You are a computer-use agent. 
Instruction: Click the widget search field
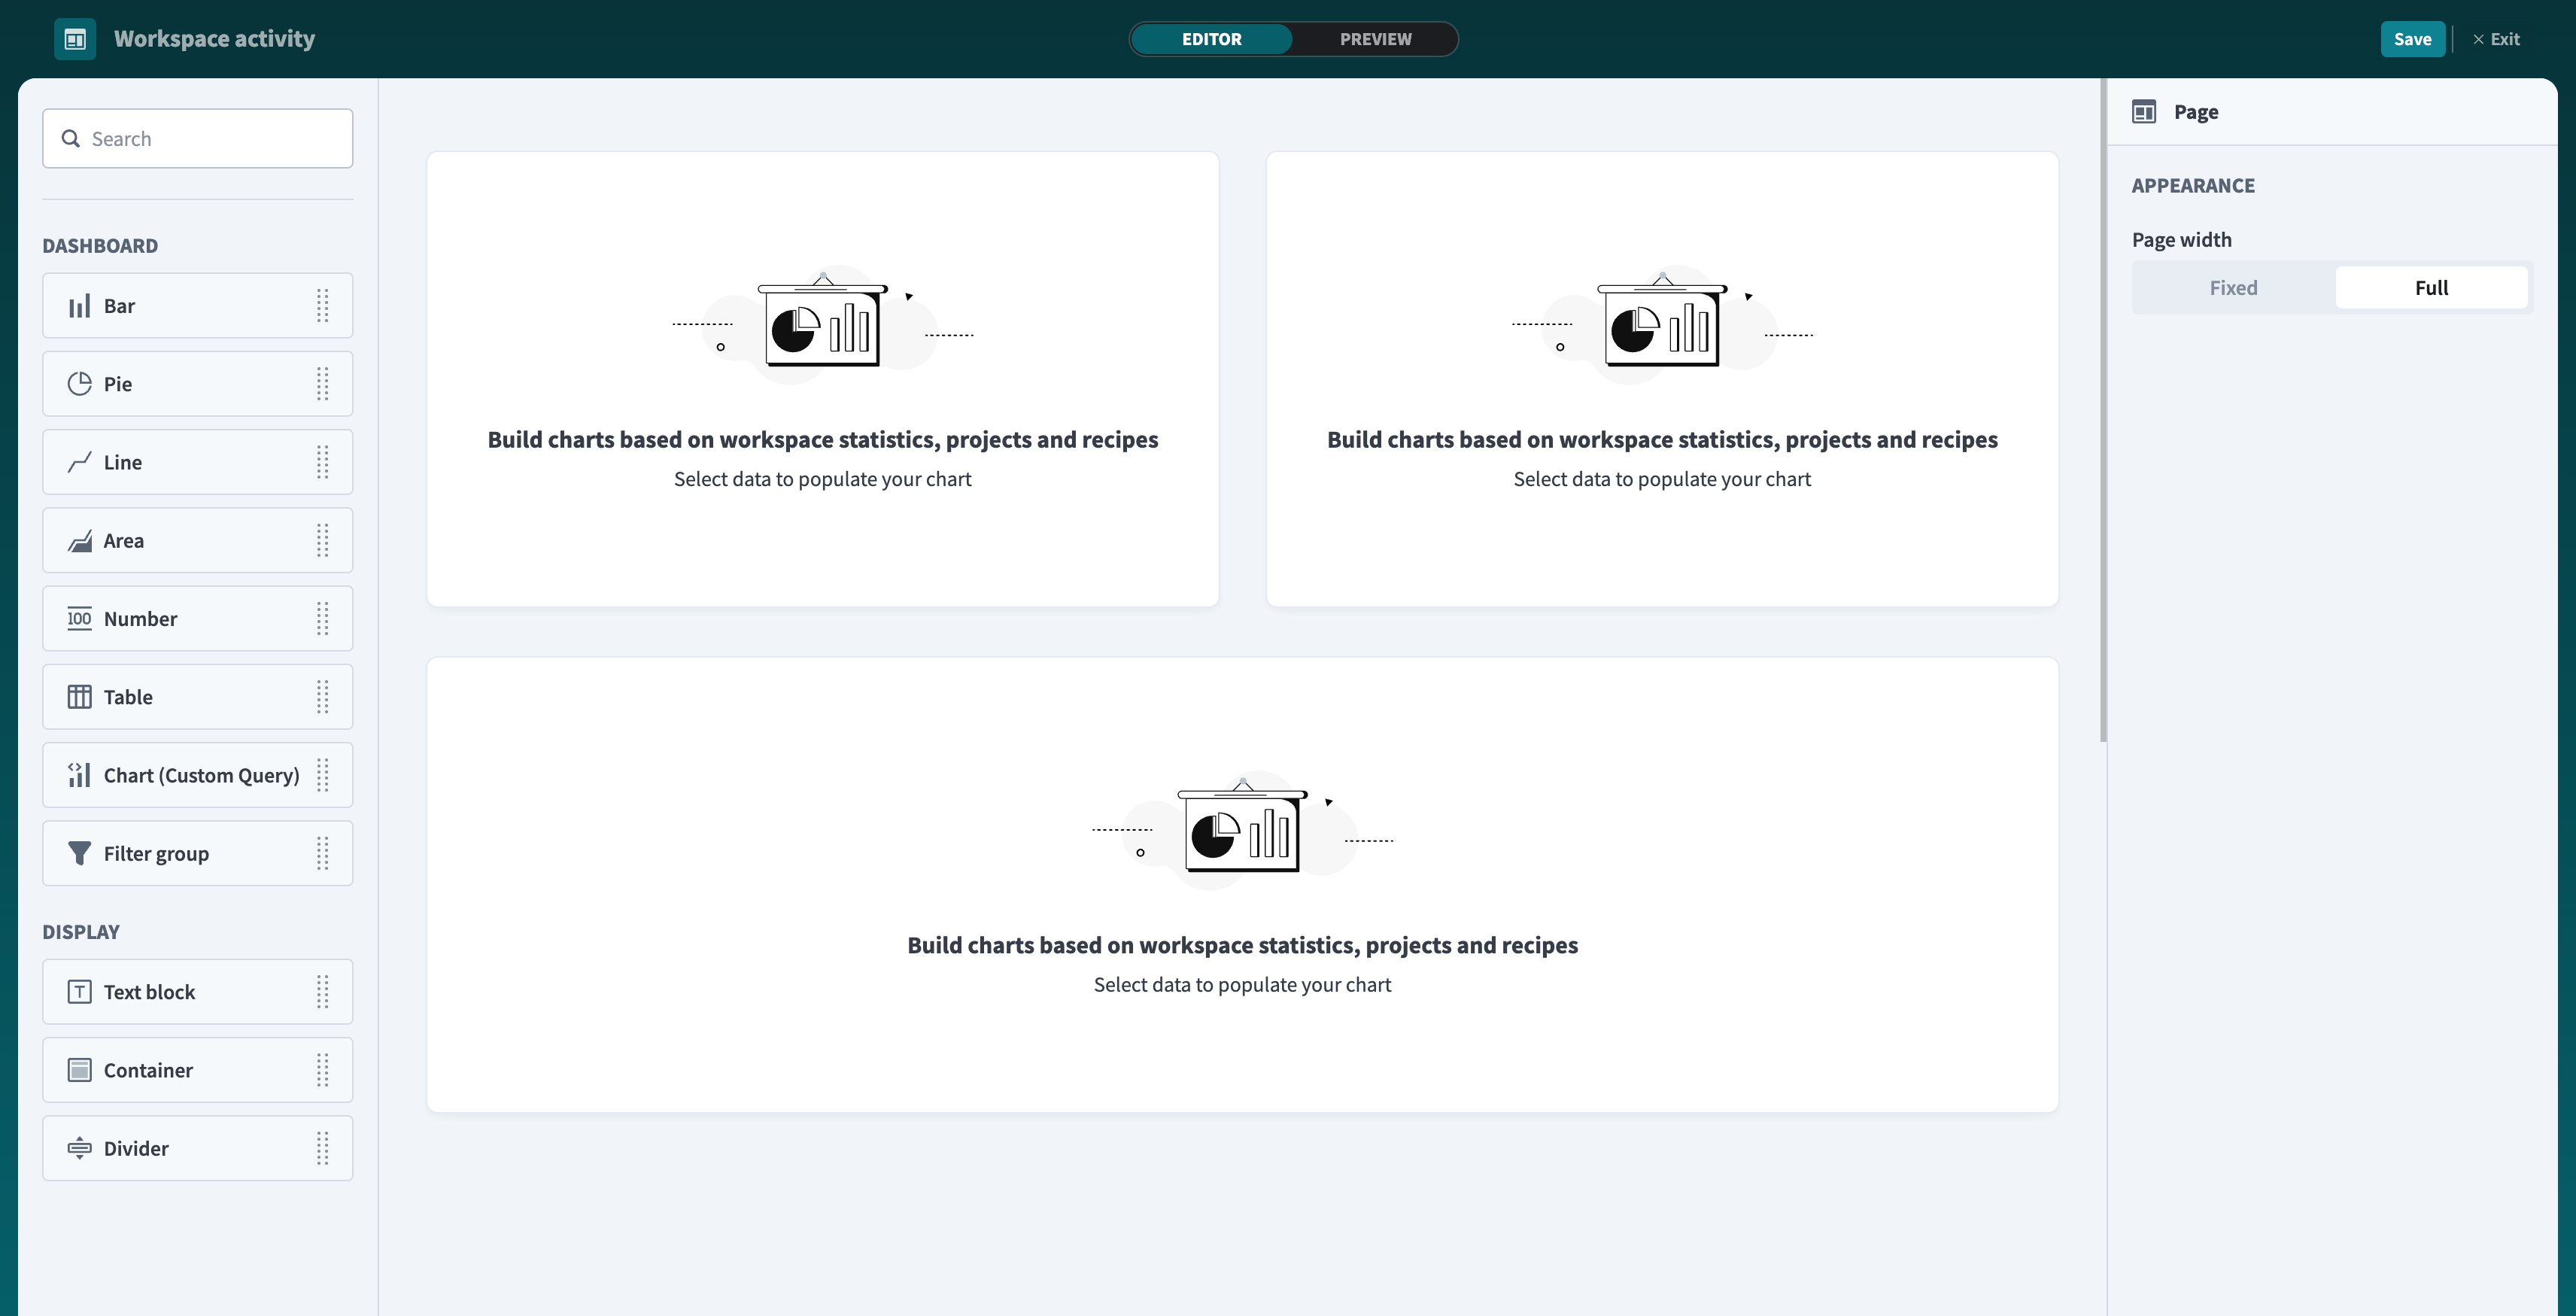pyautogui.click(x=197, y=138)
